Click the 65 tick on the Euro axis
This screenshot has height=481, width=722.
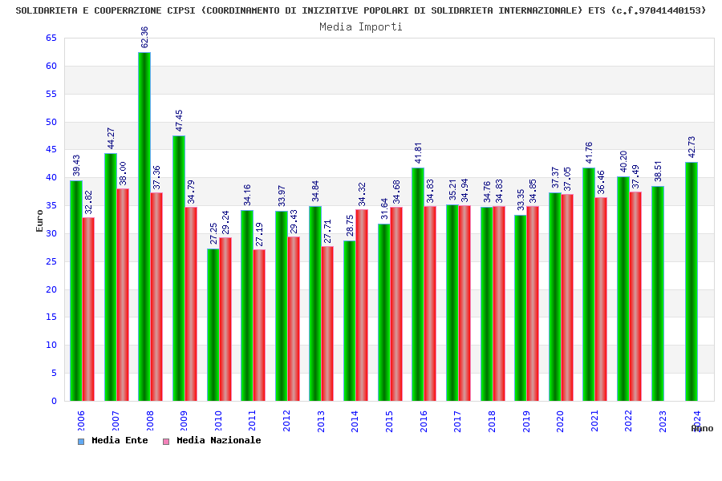point(51,38)
